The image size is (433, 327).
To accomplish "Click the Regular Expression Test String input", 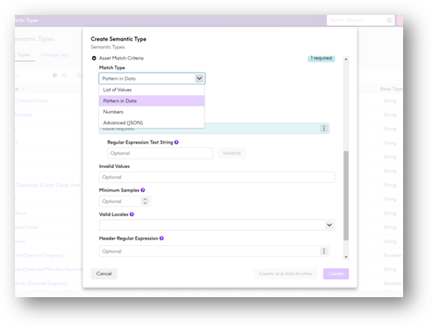I will [160, 154].
